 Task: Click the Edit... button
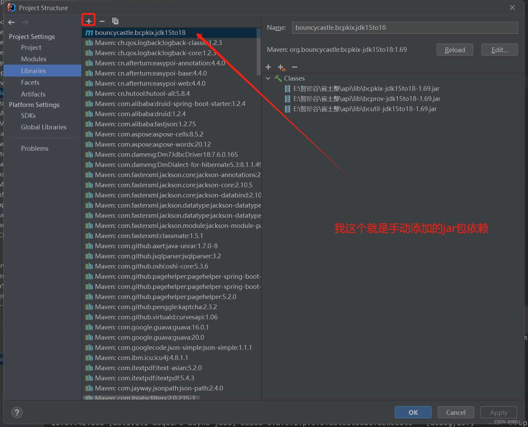499,49
